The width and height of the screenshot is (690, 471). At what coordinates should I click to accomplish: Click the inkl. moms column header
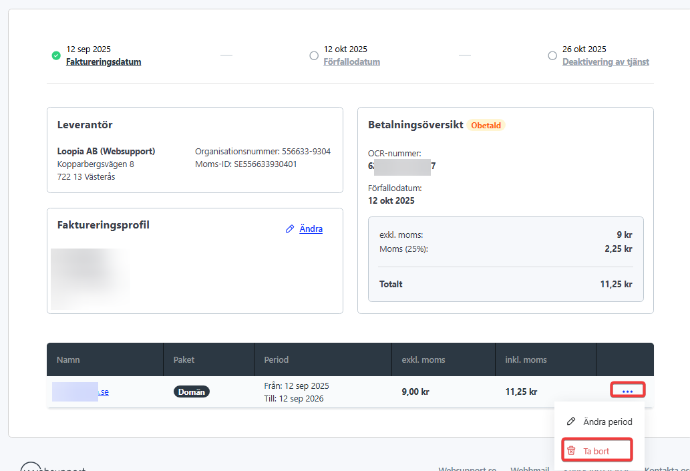tap(526, 359)
